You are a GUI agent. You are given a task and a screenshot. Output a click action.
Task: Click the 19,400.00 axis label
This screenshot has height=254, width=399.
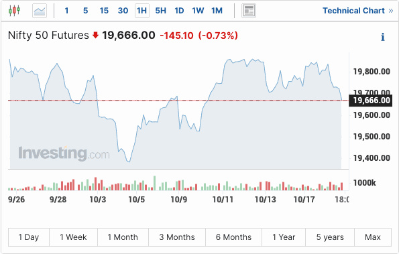[372, 158]
